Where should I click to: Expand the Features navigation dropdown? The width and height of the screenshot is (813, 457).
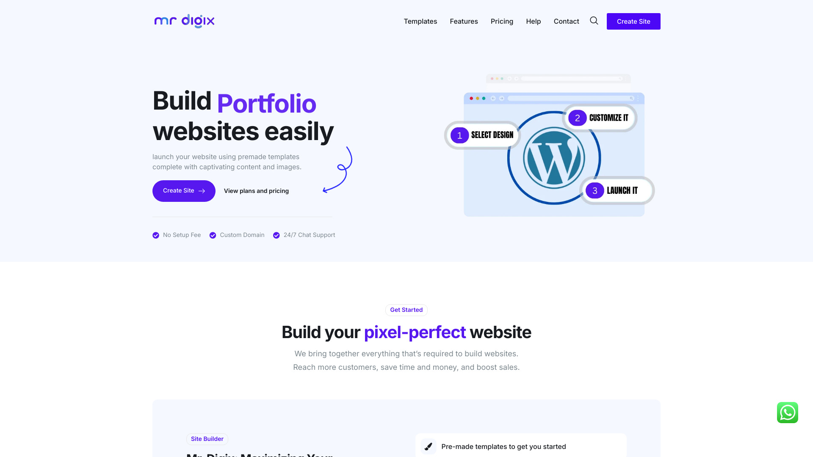pyautogui.click(x=464, y=21)
